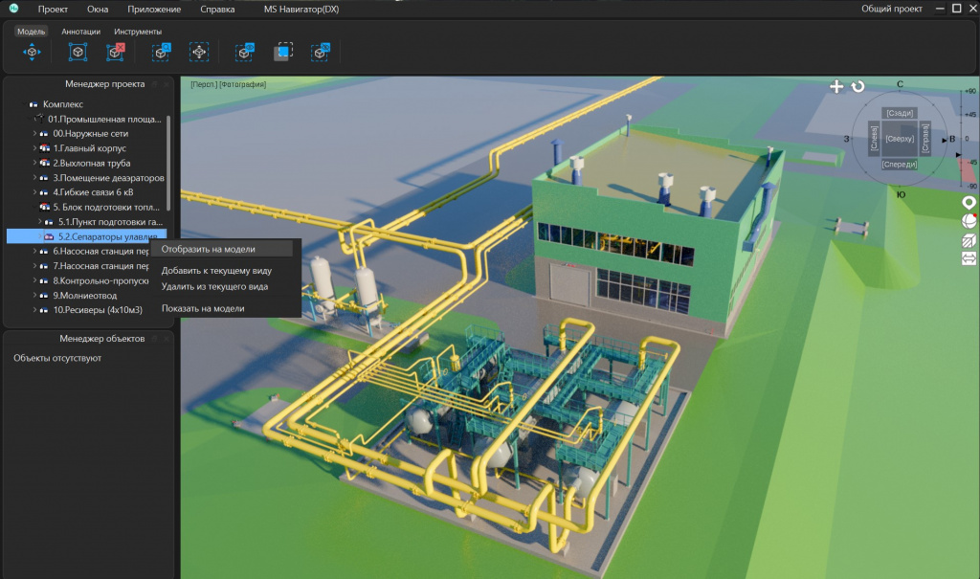Expand the 00.Наружные сети tree node
Image resolution: width=980 pixels, height=579 pixels.
(35, 133)
